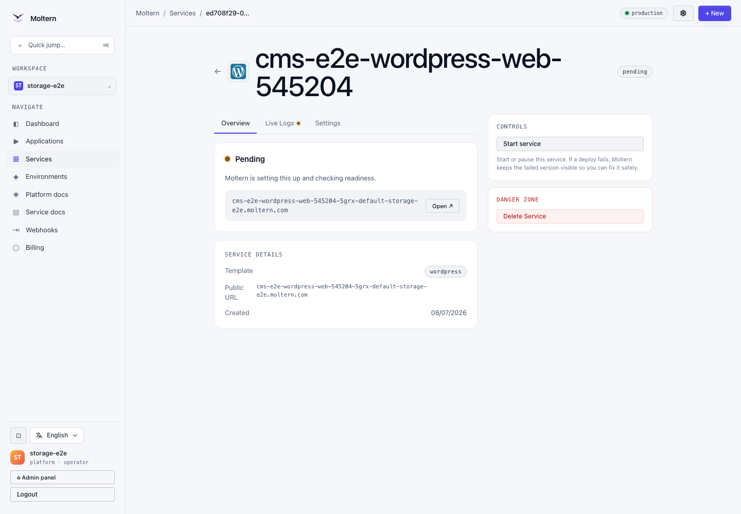Click the Billing circle icon
741x514 pixels.
[x=16, y=248]
